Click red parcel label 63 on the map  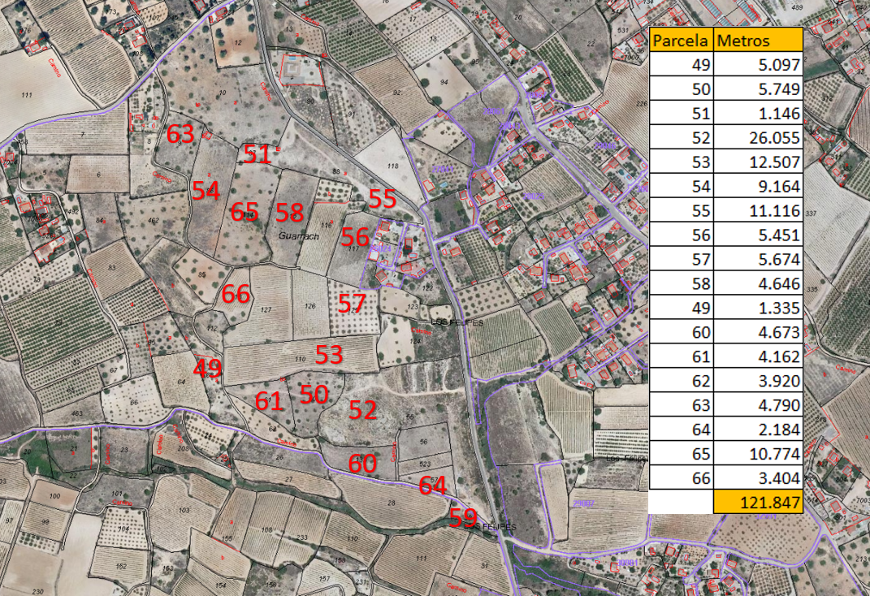(x=180, y=134)
